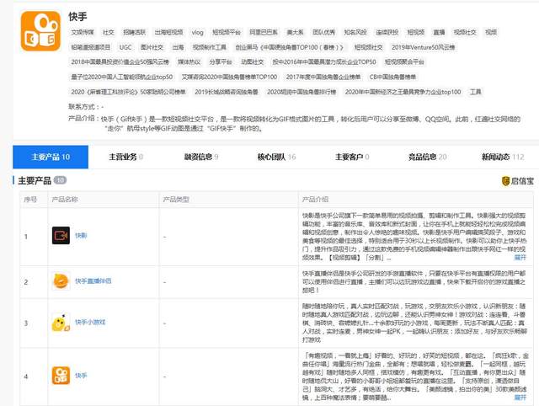Click the 快手 company name heading
This screenshot has height=406, width=539.
coord(77,17)
